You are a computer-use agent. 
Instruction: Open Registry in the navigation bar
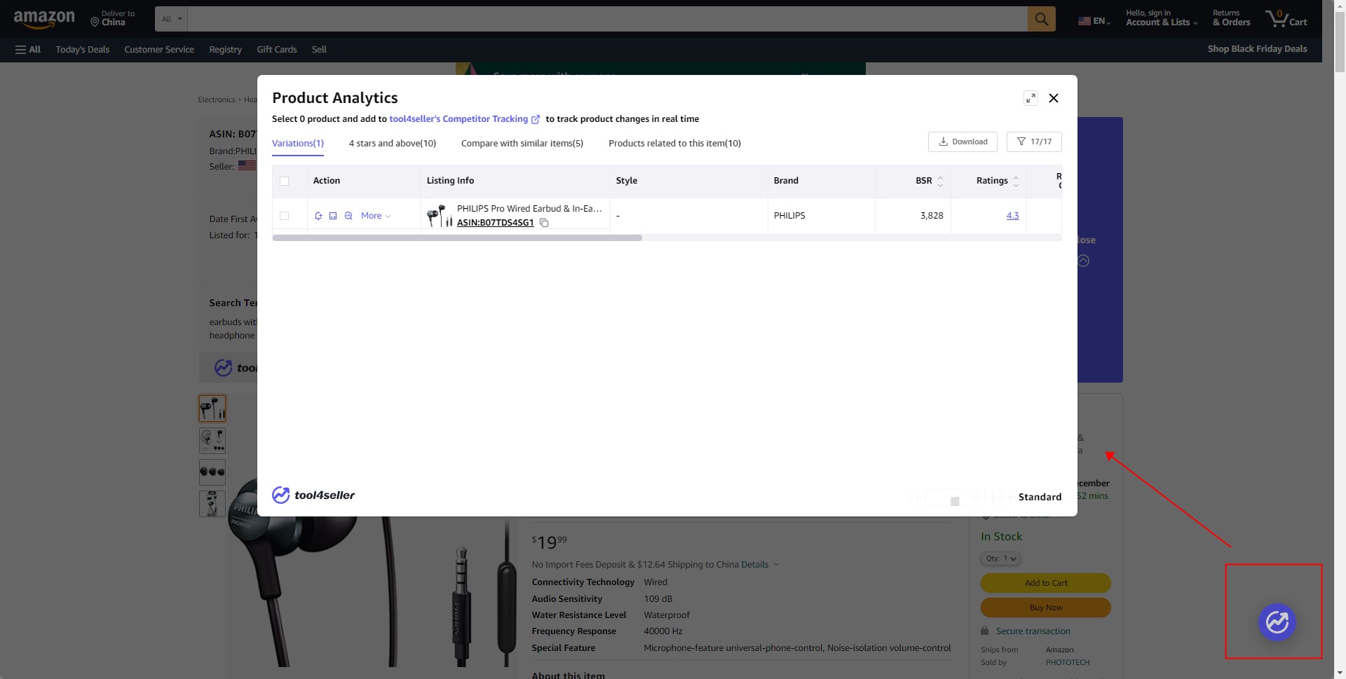click(225, 49)
